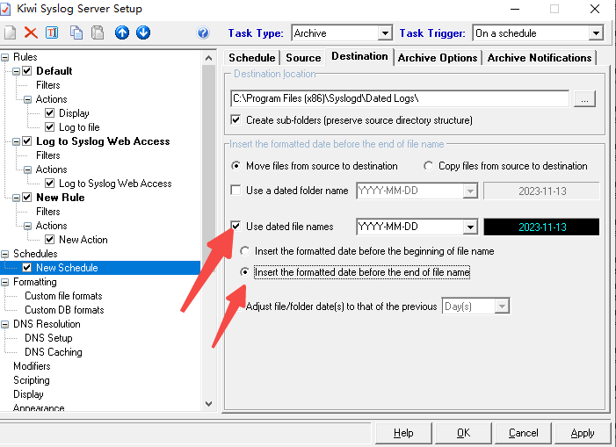Open the dated folder name format dropdown
Screen dimensions: 616x447
tap(470, 191)
